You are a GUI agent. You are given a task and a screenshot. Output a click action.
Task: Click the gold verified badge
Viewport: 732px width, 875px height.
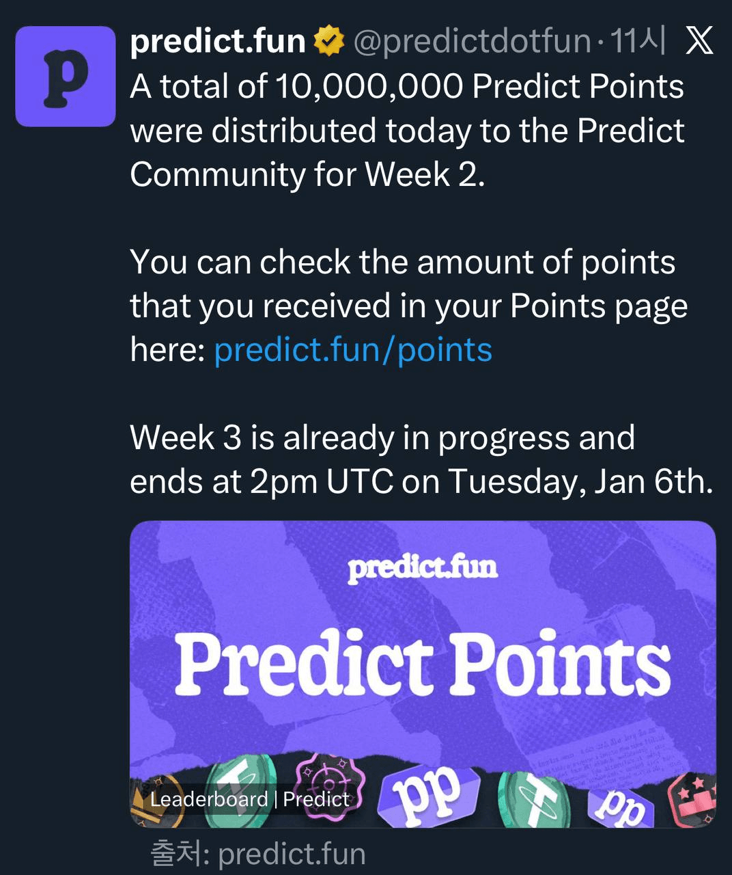pyautogui.click(x=329, y=41)
